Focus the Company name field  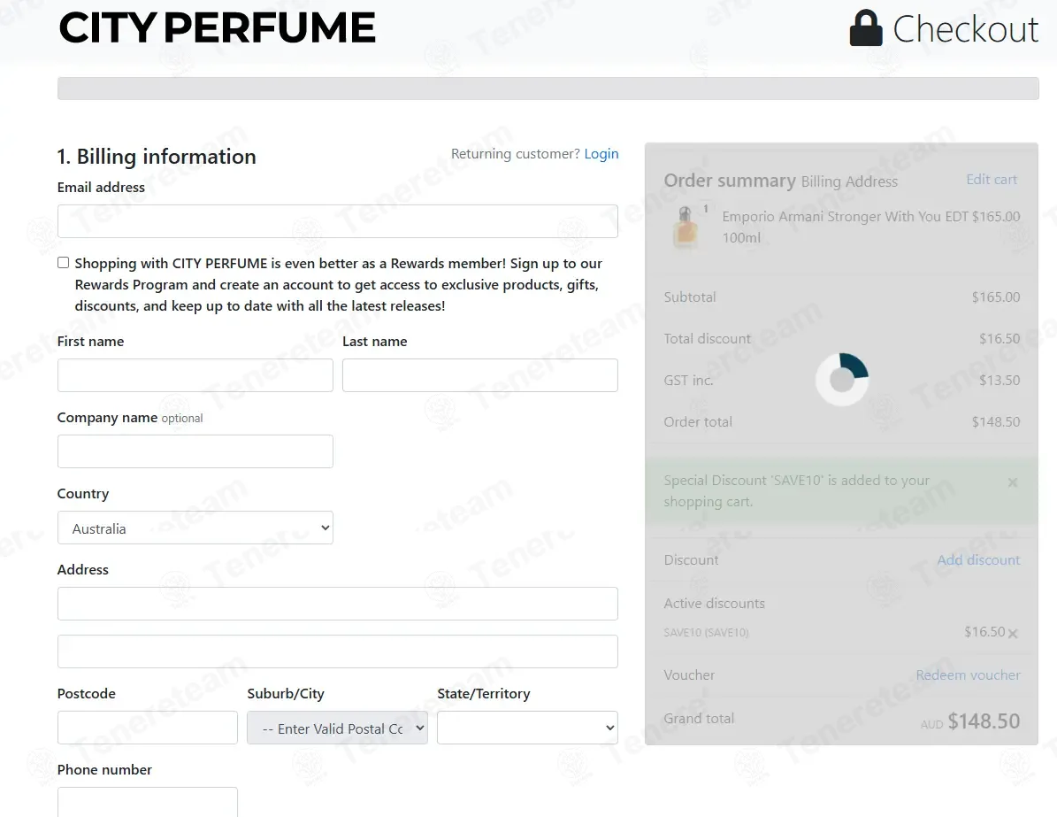pyautogui.click(x=195, y=451)
